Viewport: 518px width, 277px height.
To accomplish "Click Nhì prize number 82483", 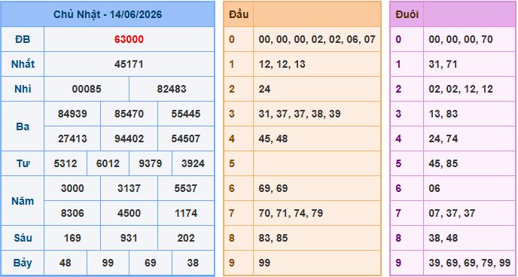I will pos(172,89).
